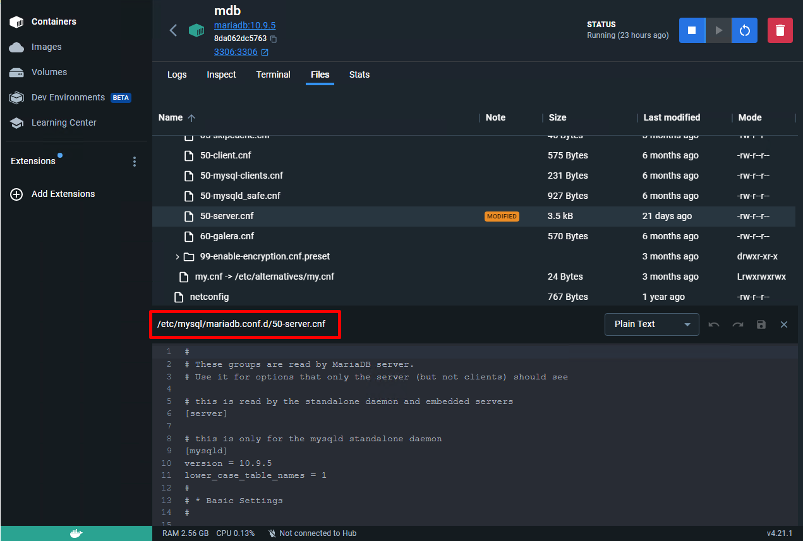
Task: Close the file editor panel
Action: pyautogui.click(x=784, y=324)
